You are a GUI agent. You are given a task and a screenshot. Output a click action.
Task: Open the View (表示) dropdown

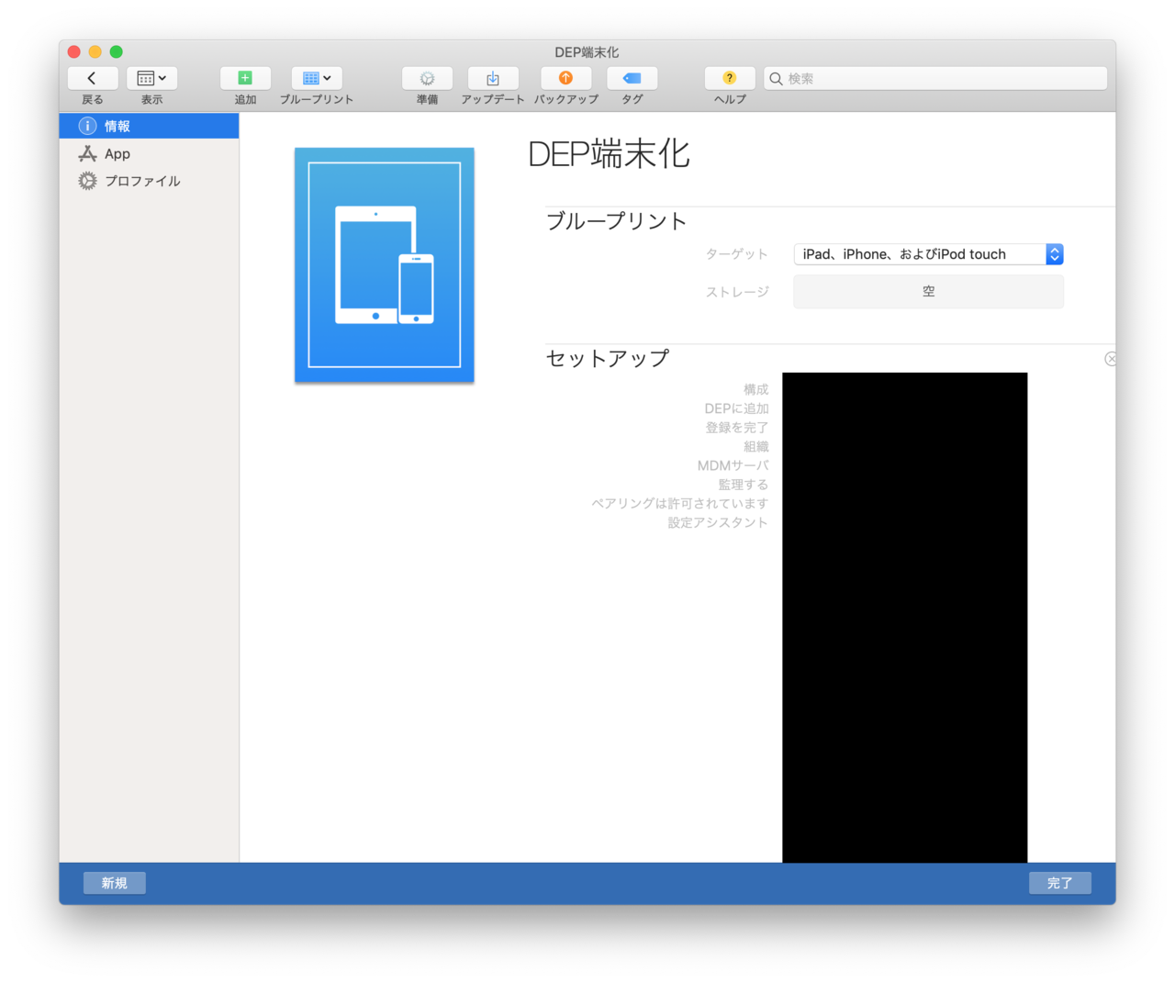[151, 79]
